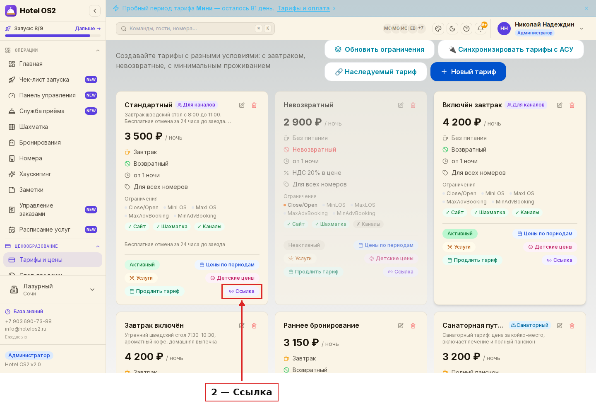Collapse the Ценообразование sidebar section
Image resolution: width=596 pixels, height=411 pixels.
pos(98,247)
